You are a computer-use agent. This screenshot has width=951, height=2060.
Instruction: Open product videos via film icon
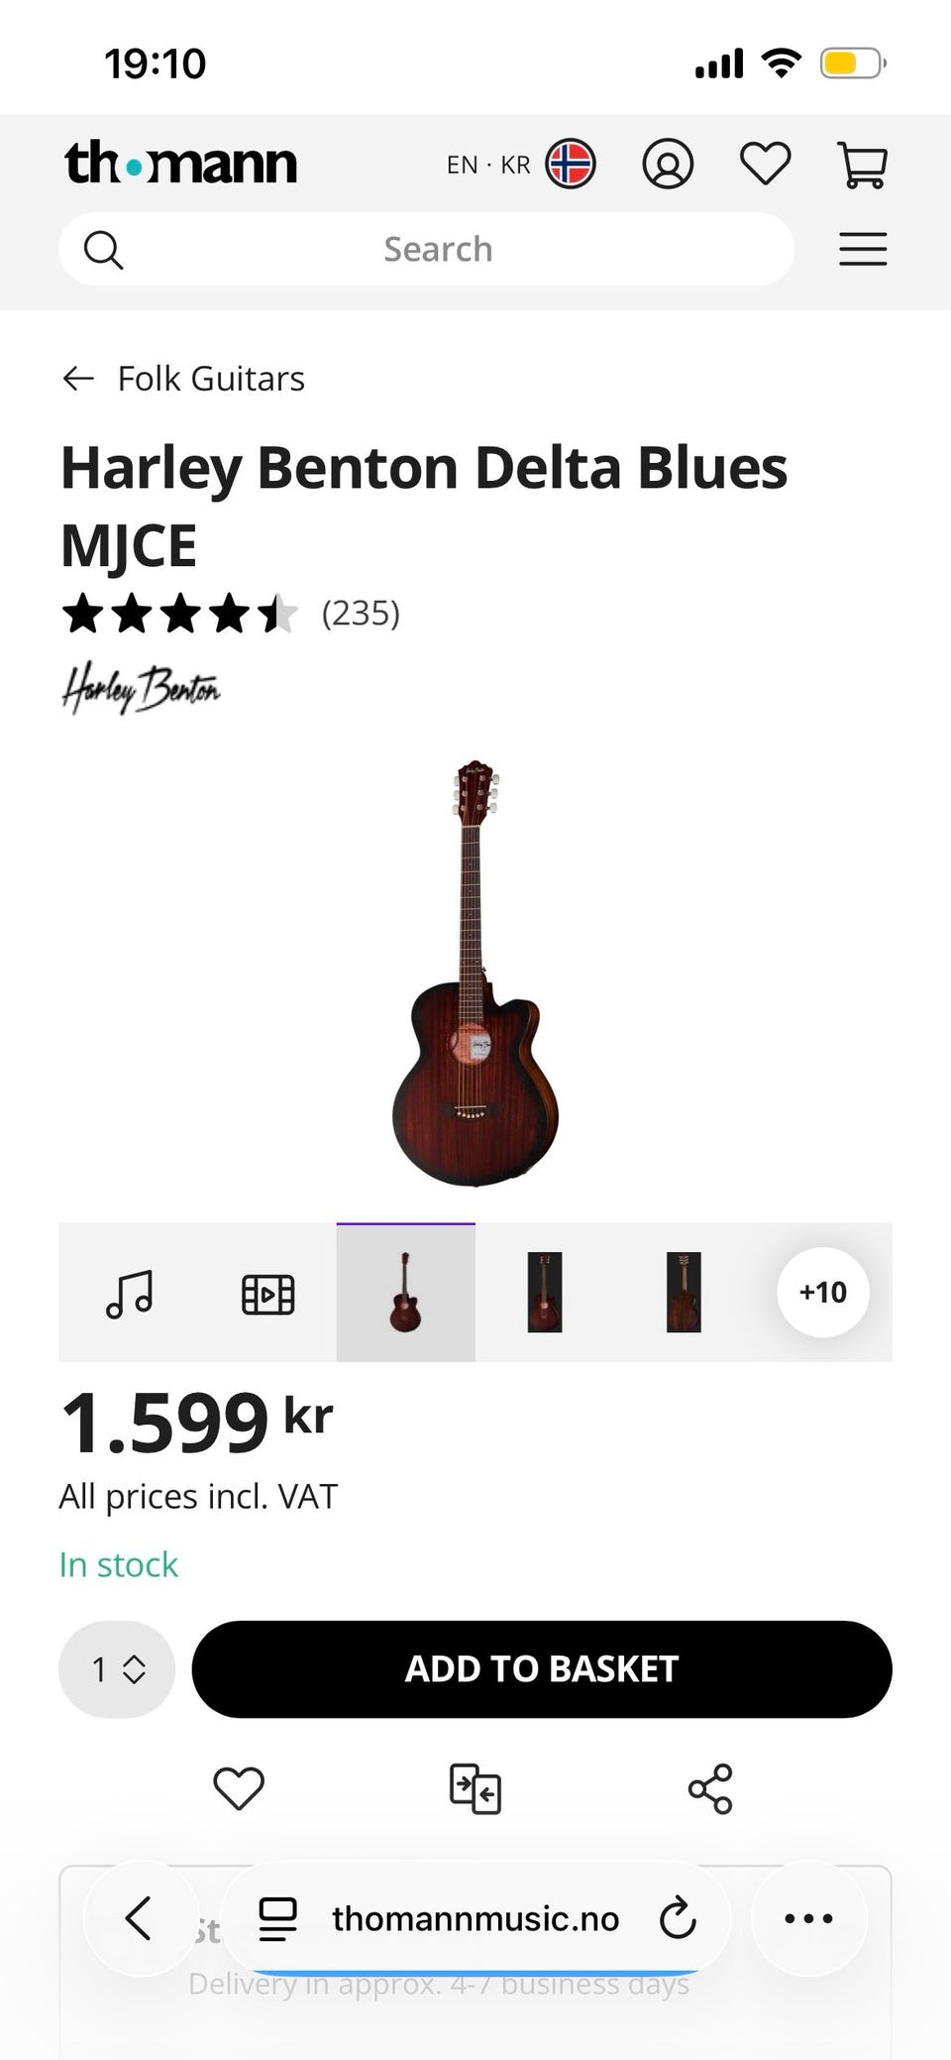267,1293
